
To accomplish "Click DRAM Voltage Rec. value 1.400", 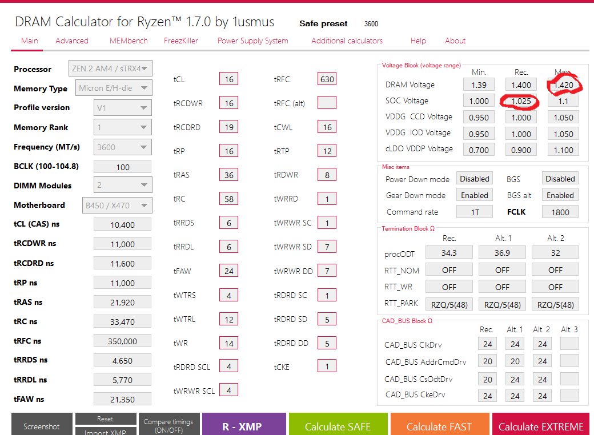I will pyautogui.click(x=521, y=85).
